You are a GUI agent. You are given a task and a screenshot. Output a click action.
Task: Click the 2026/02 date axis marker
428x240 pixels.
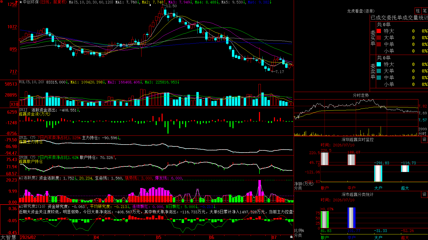pyautogui.click(x=28, y=237)
